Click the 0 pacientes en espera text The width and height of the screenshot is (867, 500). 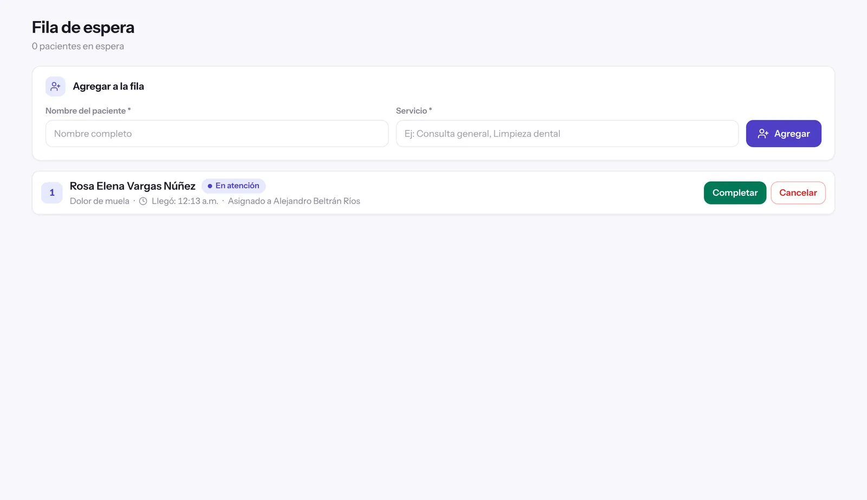(78, 46)
